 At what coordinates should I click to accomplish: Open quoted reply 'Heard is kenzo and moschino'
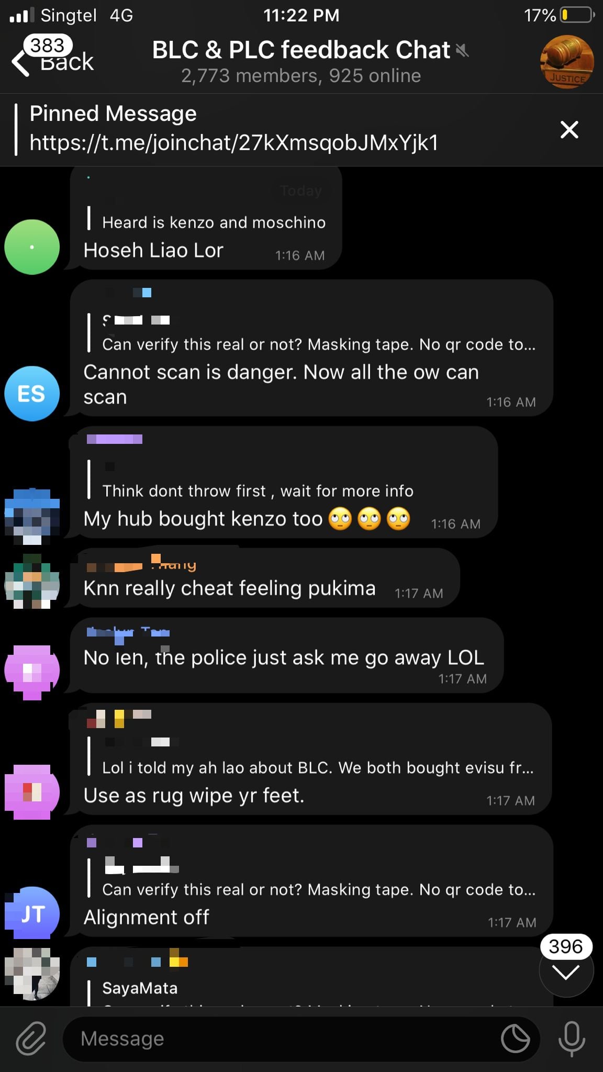pos(207,218)
